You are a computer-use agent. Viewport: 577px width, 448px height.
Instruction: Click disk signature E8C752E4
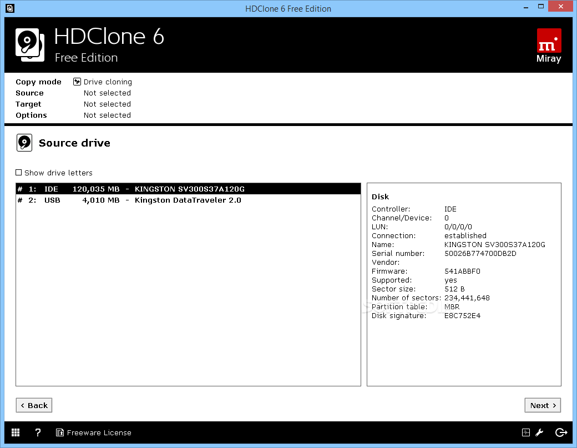point(462,315)
